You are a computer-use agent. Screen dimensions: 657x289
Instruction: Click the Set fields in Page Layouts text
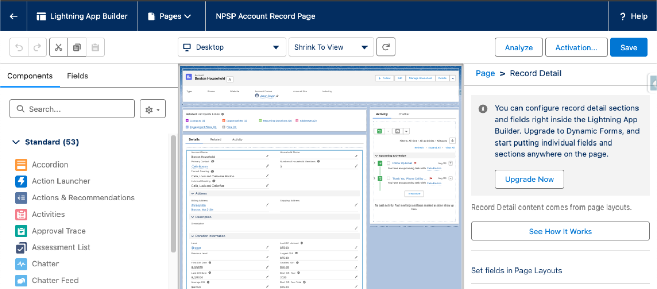(516, 271)
